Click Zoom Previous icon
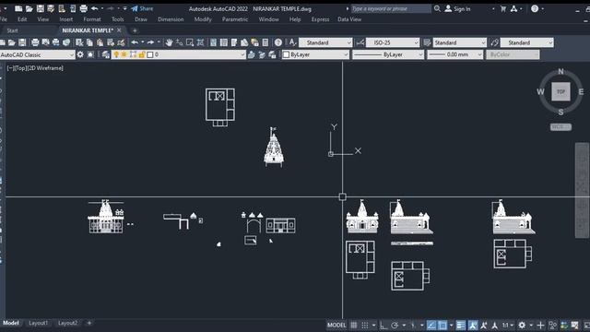 click(x=201, y=42)
